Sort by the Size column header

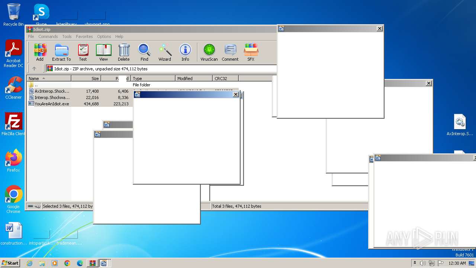pos(86,78)
